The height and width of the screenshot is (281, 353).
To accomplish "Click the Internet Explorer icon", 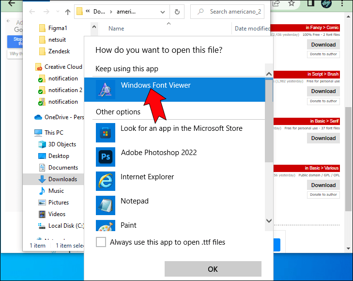I will [105, 181].
